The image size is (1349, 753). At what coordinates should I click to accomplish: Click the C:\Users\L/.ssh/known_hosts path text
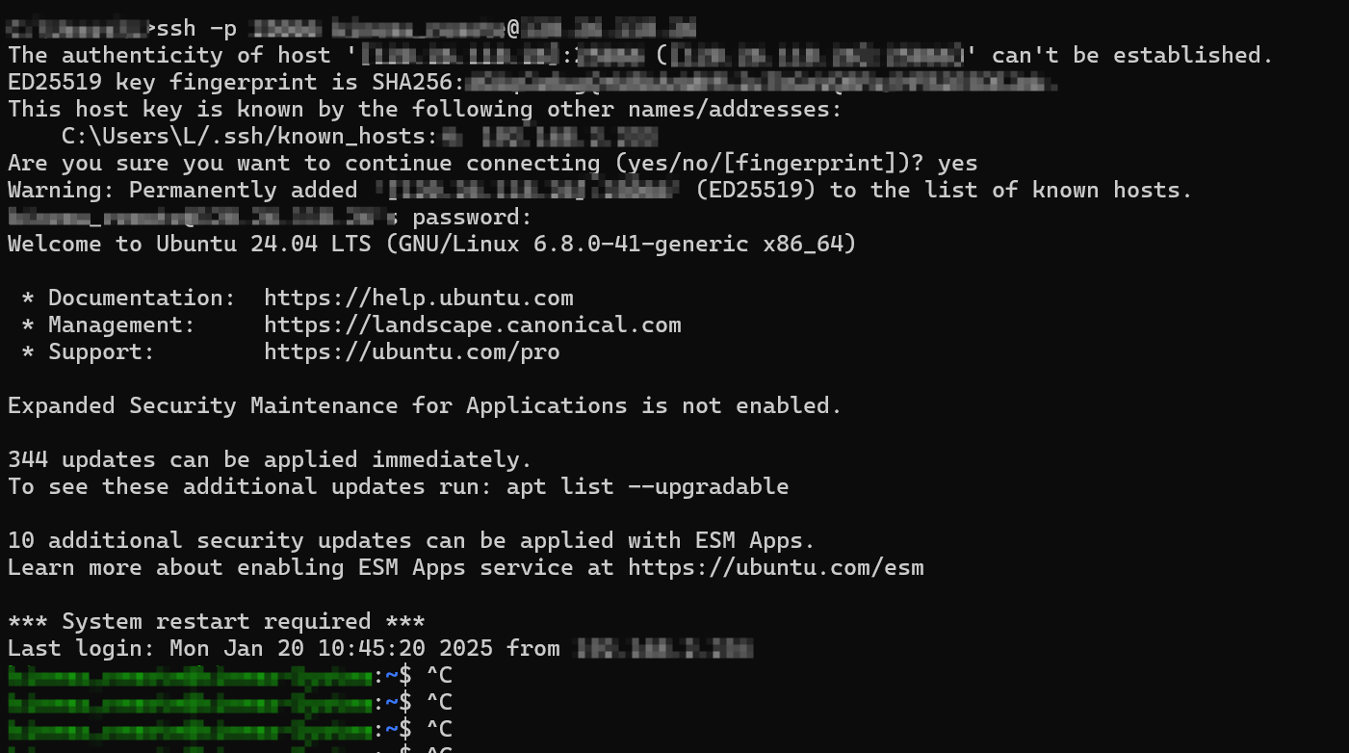[250, 137]
